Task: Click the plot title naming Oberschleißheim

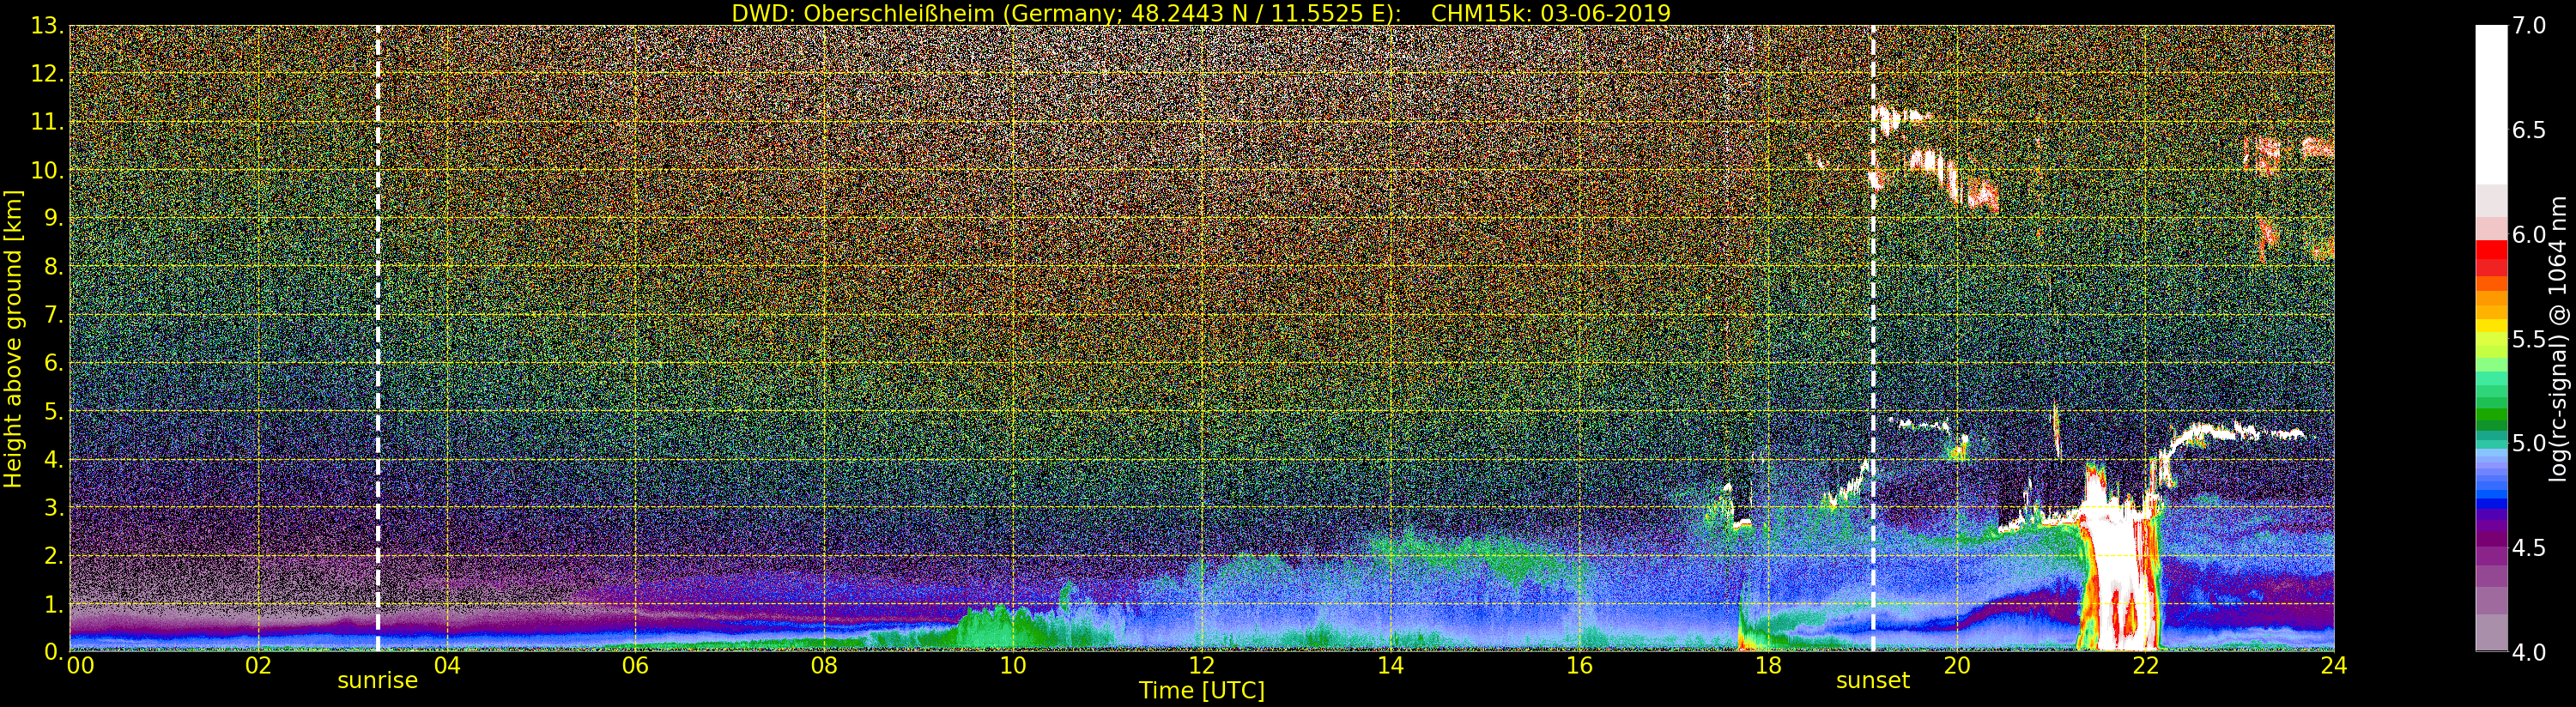Action: (x=1201, y=13)
